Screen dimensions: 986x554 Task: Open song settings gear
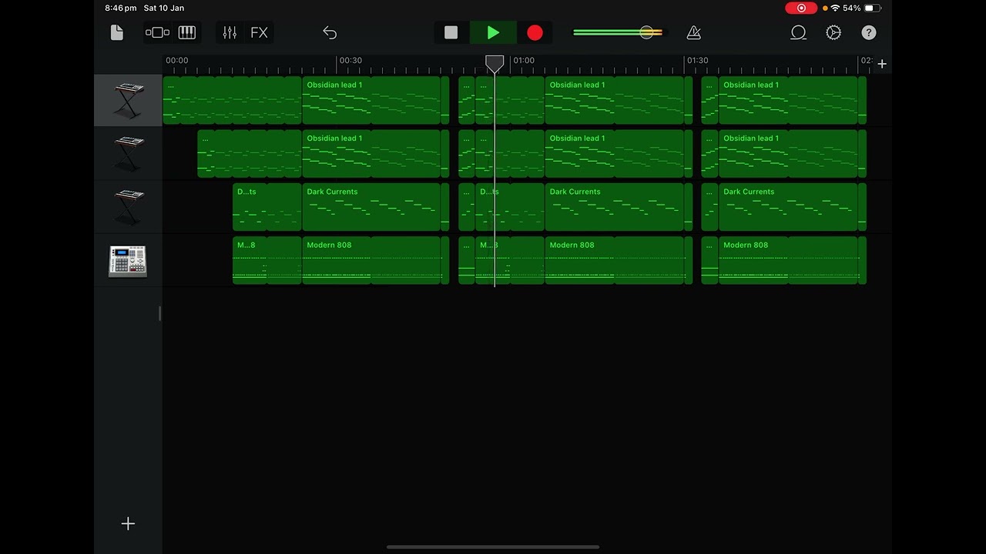tap(833, 32)
